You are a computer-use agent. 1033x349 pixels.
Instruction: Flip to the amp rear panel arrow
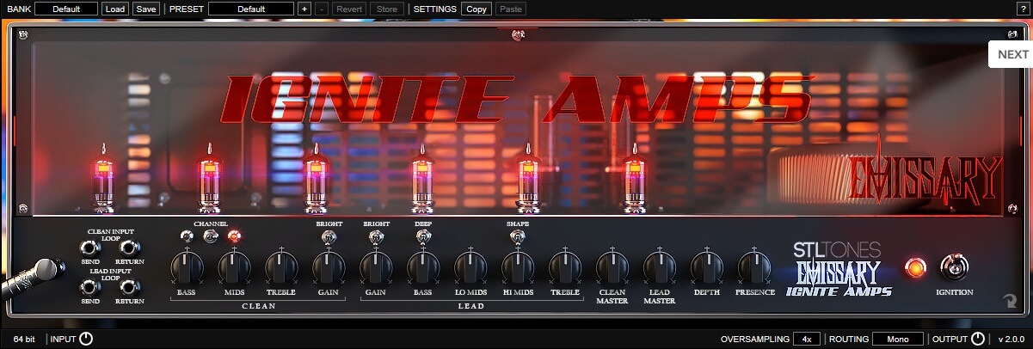1010,302
